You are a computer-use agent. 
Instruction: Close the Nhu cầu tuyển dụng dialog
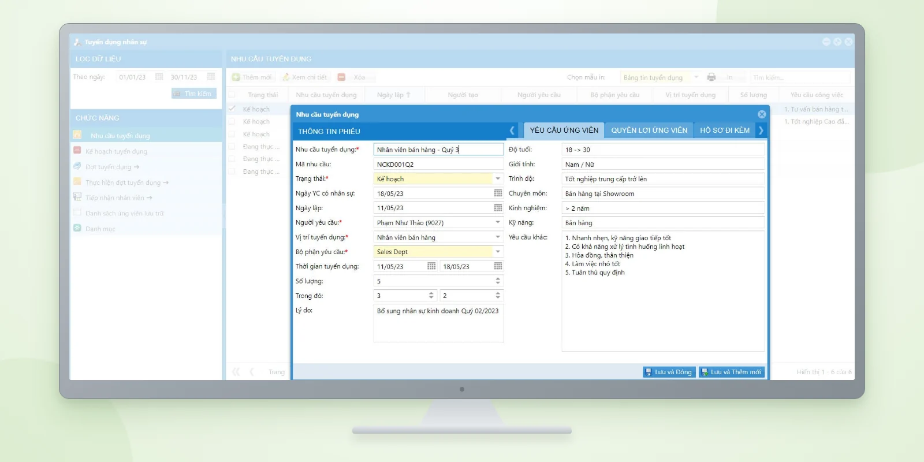tap(762, 114)
